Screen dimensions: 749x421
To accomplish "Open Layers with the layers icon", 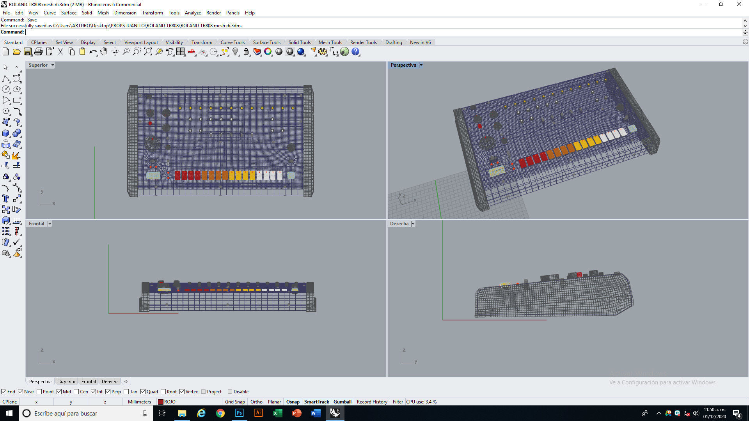I will pyautogui.click(x=257, y=52).
